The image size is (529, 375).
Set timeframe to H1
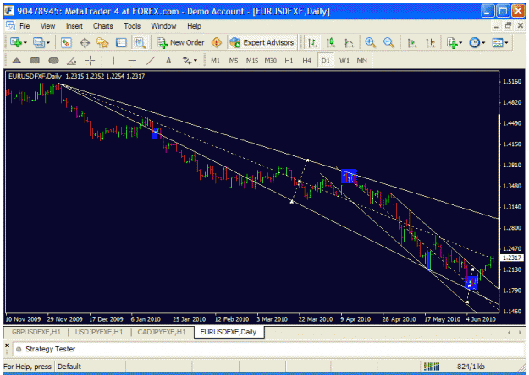289,61
